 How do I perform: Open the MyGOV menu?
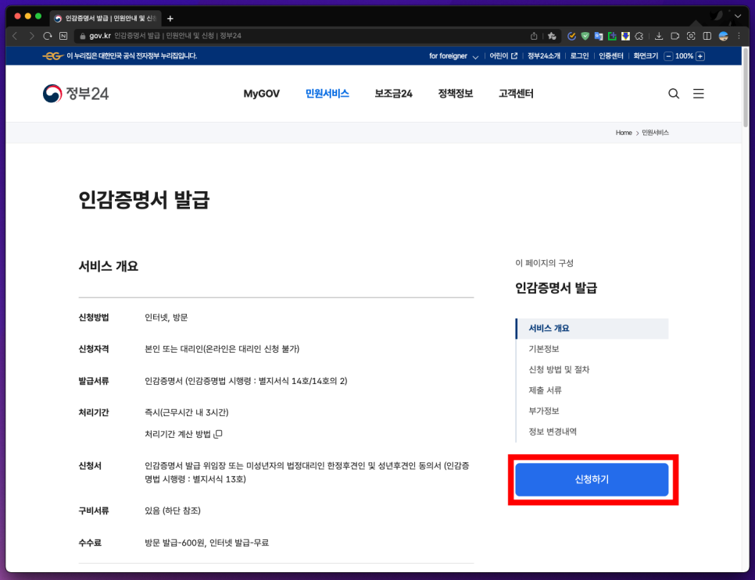point(262,94)
